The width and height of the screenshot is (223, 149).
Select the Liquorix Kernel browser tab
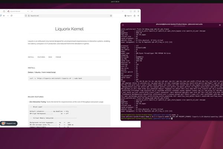(18, 11)
